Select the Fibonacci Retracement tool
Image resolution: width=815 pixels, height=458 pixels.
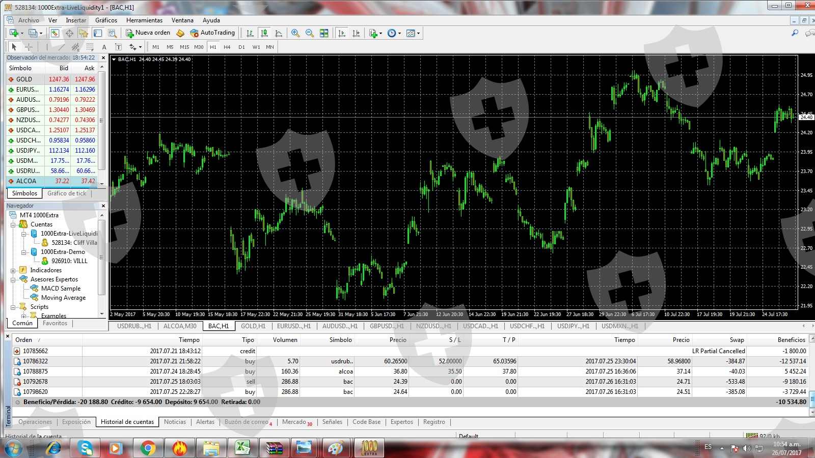[90, 47]
